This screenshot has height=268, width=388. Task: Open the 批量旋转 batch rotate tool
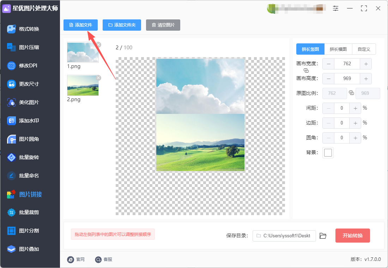coord(23,157)
